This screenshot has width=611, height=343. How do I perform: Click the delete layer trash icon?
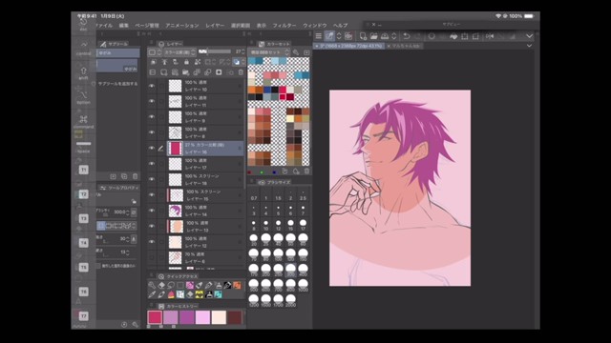click(241, 72)
